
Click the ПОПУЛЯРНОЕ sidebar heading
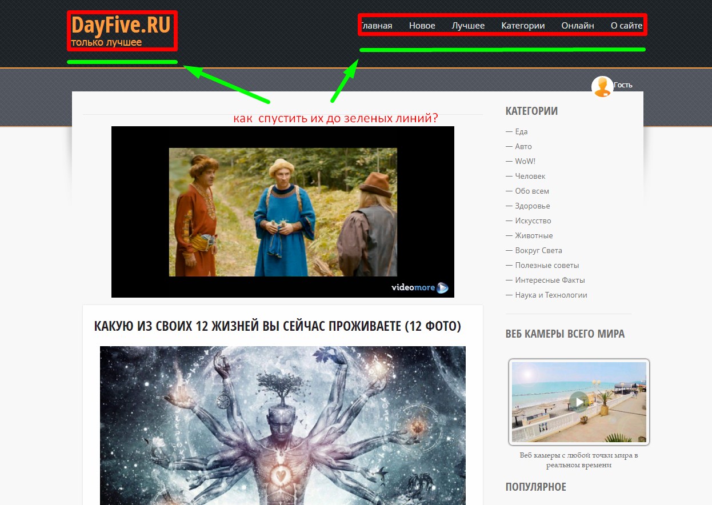(536, 487)
